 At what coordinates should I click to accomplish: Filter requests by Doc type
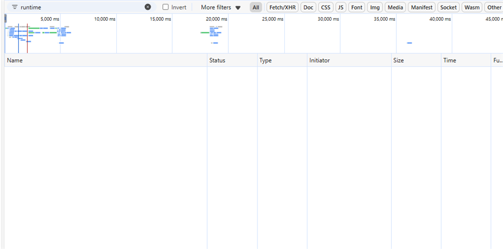(x=308, y=8)
